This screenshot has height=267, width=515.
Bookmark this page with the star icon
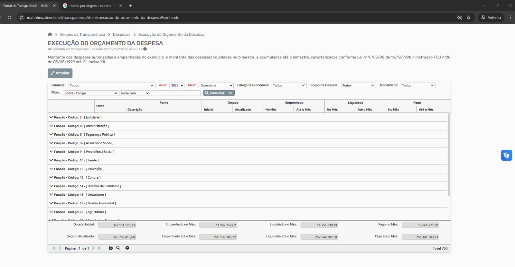coord(469,18)
